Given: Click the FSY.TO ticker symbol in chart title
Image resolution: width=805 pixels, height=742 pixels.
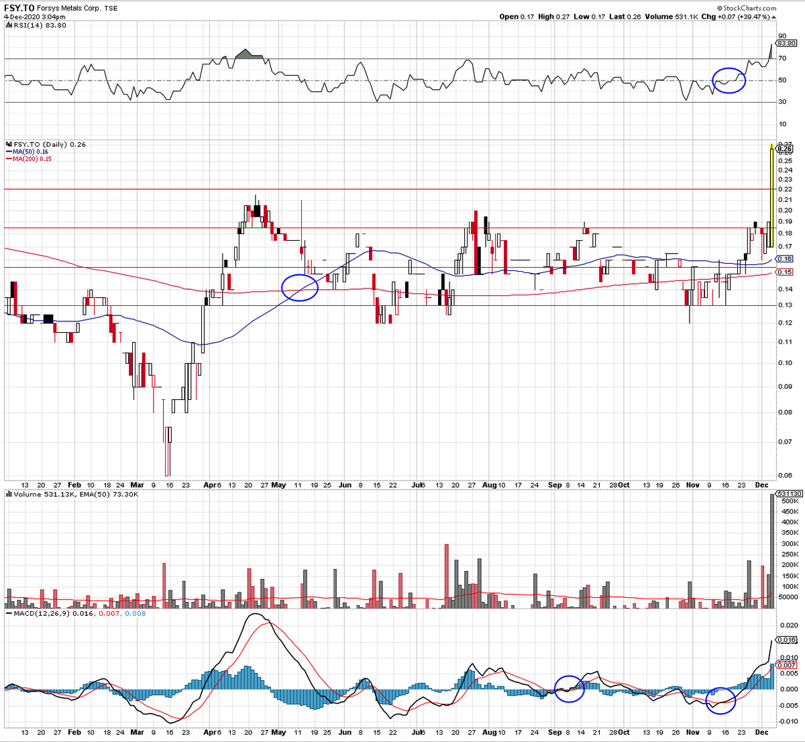Looking at the screenshot, I should [18, 7].
